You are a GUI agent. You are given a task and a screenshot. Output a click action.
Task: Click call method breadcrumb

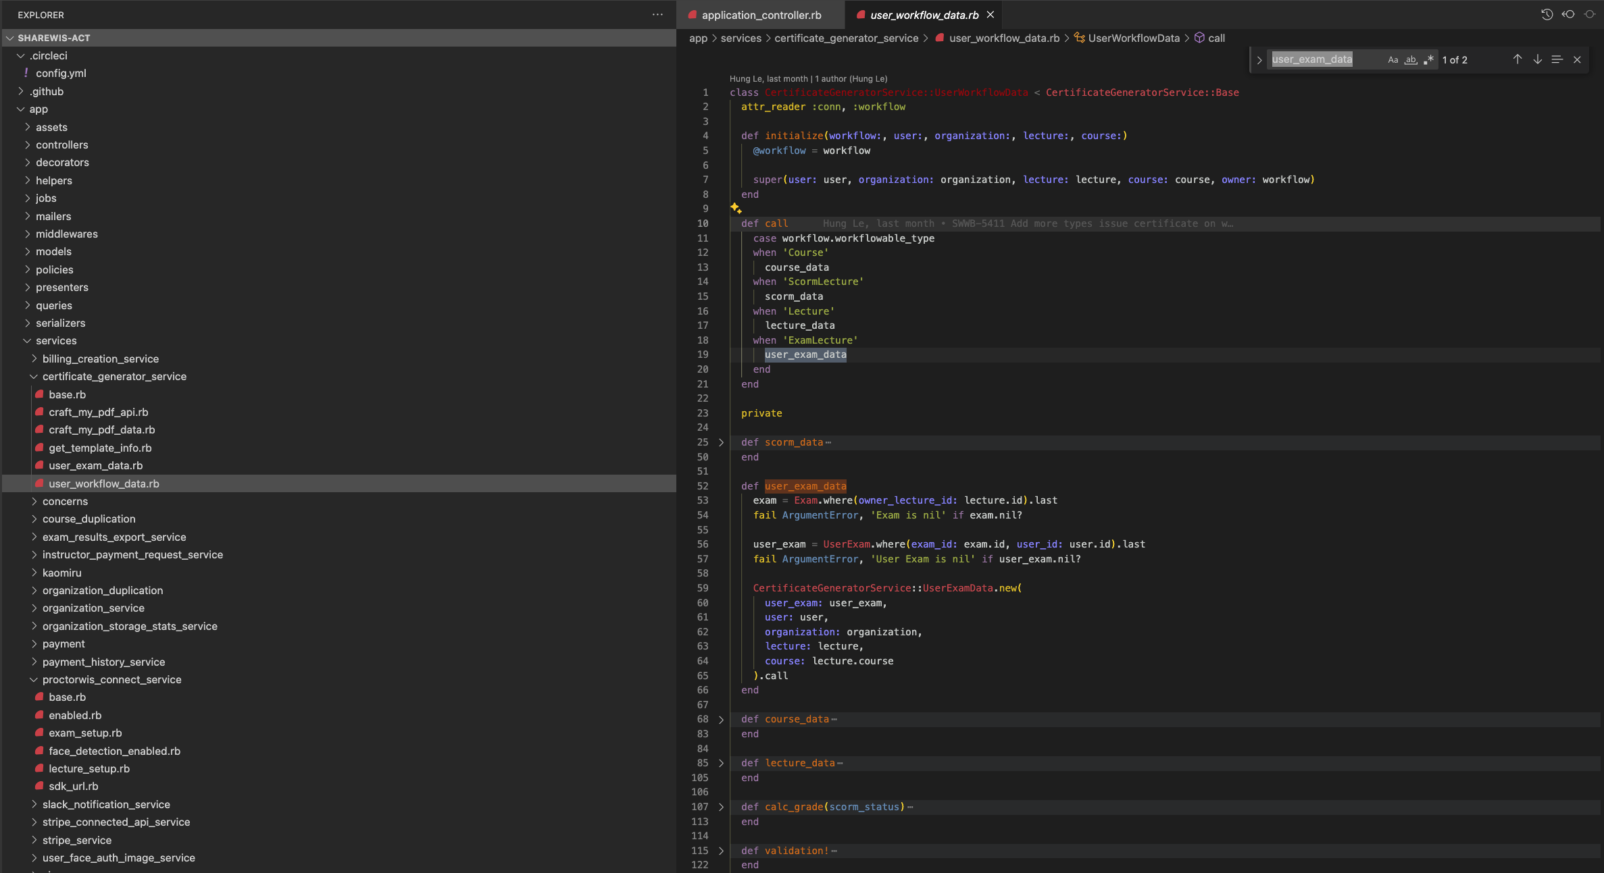(x=1209, y=38)
